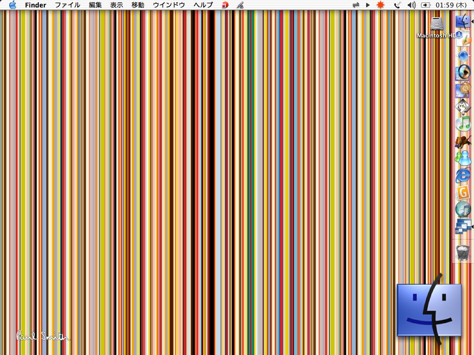This screenshot has height=355, width=474.
Task: Open the 表示 menu
Action: click(116, 5)
